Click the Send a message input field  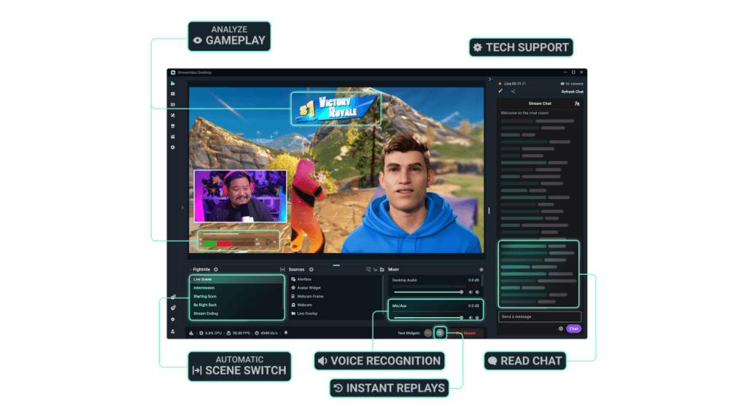[x=540, y=316]
